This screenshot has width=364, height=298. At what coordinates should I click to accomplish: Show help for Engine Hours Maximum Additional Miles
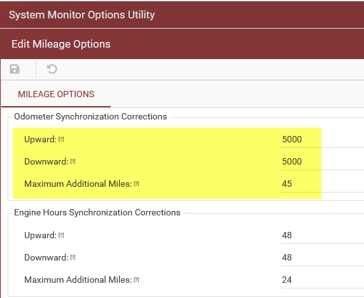(136, 280)
